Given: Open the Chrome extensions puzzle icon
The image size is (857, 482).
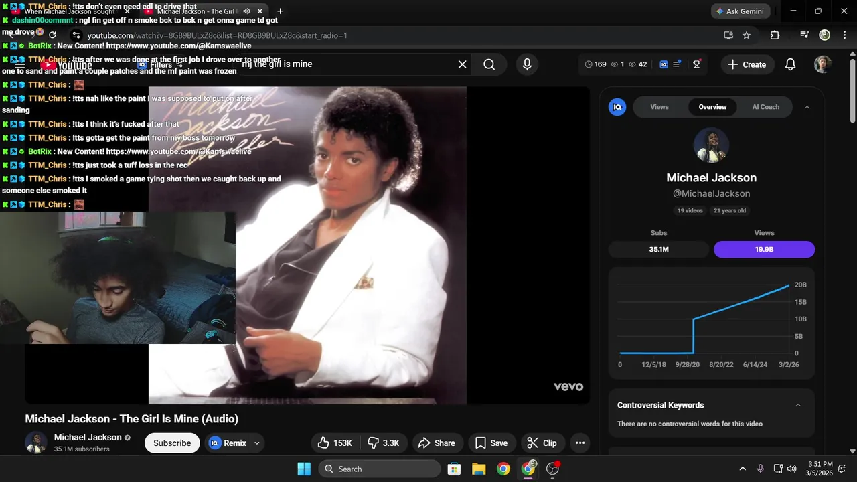Looking at the screenshot, I should [775, 35].
